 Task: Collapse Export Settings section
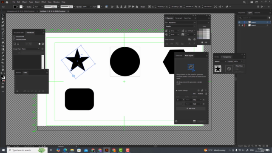coord(177,91)
